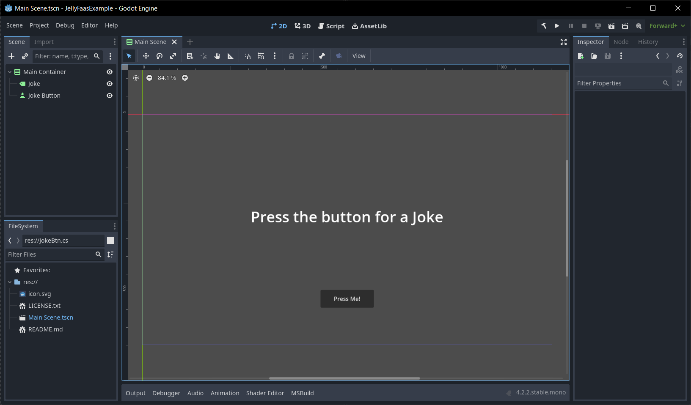Screen dimensions: 691x405
Task: Switch to the History tab
Action: pyautogui.click(x=648, y=42)
